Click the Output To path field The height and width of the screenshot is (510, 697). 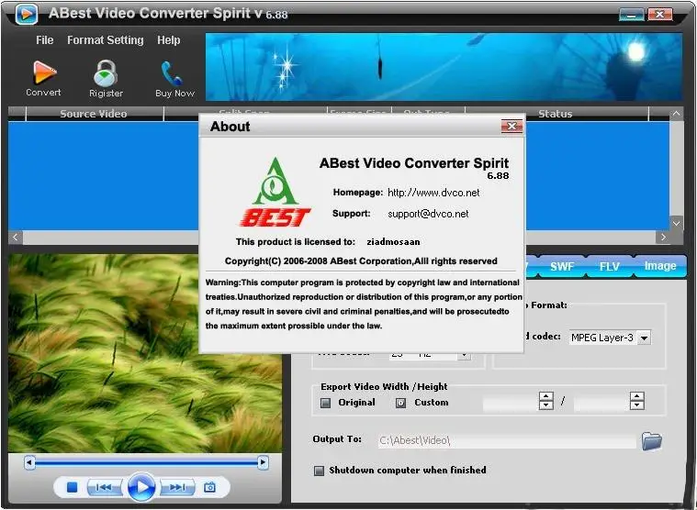point(507,441)
